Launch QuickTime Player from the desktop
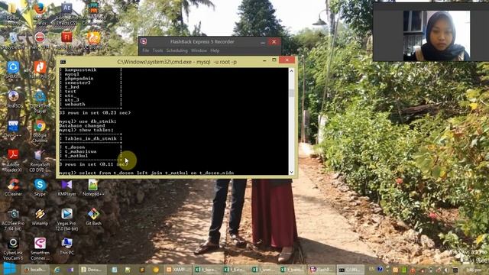Image resolution: width=489 pixels, height=275 pixels. (40, 102)
